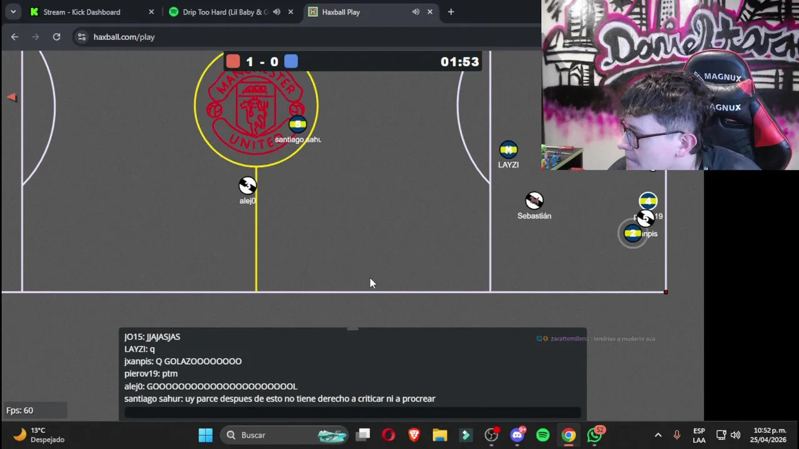Viewport: 799px width, 449px height.
Task: Click the red arrow indicator at left edge
Action: click(x=12, y=97)
